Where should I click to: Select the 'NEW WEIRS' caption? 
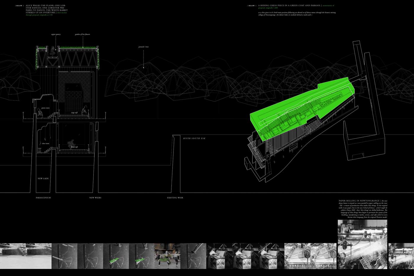pos(95,198)
